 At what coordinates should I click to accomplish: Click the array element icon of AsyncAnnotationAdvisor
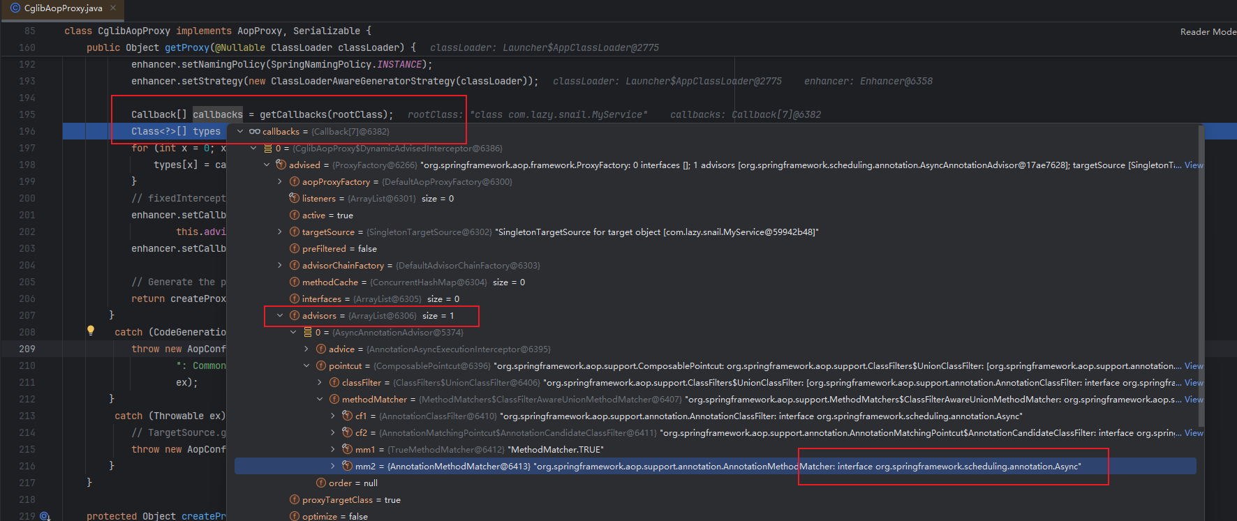pyautogui.click(x=307, y=332)
